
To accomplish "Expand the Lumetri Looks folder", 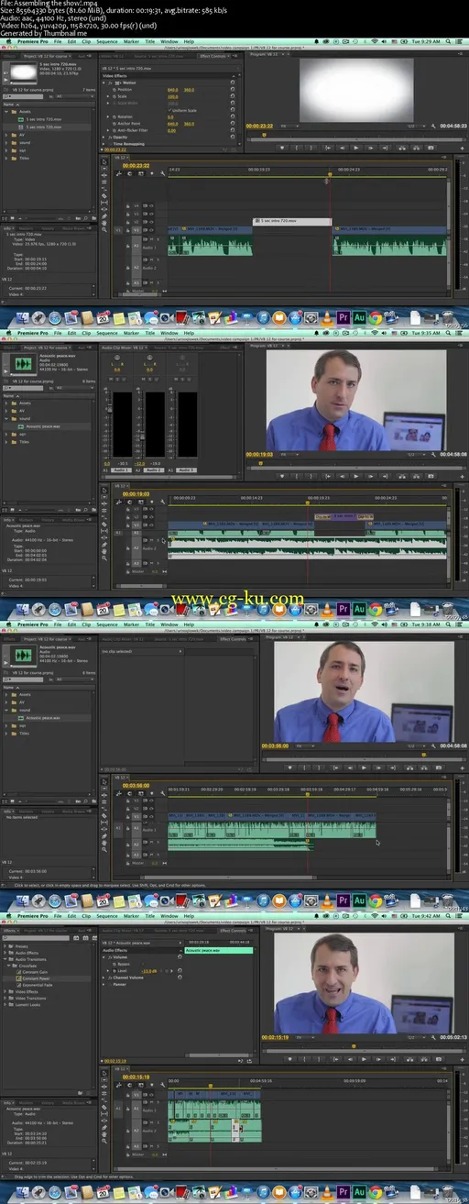I will pyautogui.click(x=5, y=1004).
